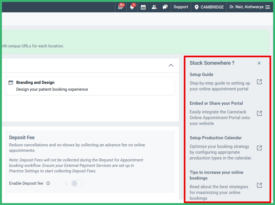Click the Setup Production Calendar heading

(216, 138)
